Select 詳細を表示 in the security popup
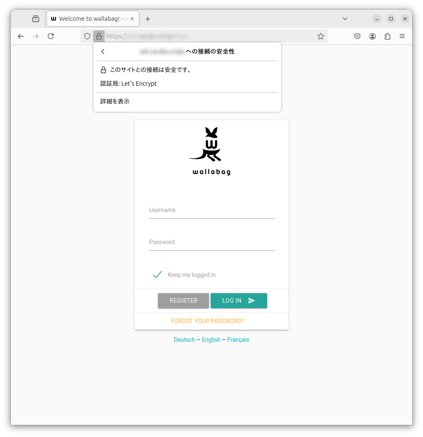Screen dimensions: 423x437 coord(115,101)
